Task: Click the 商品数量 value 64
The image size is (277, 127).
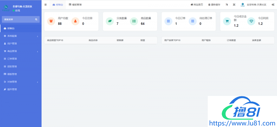Action: tap(143, 23)
